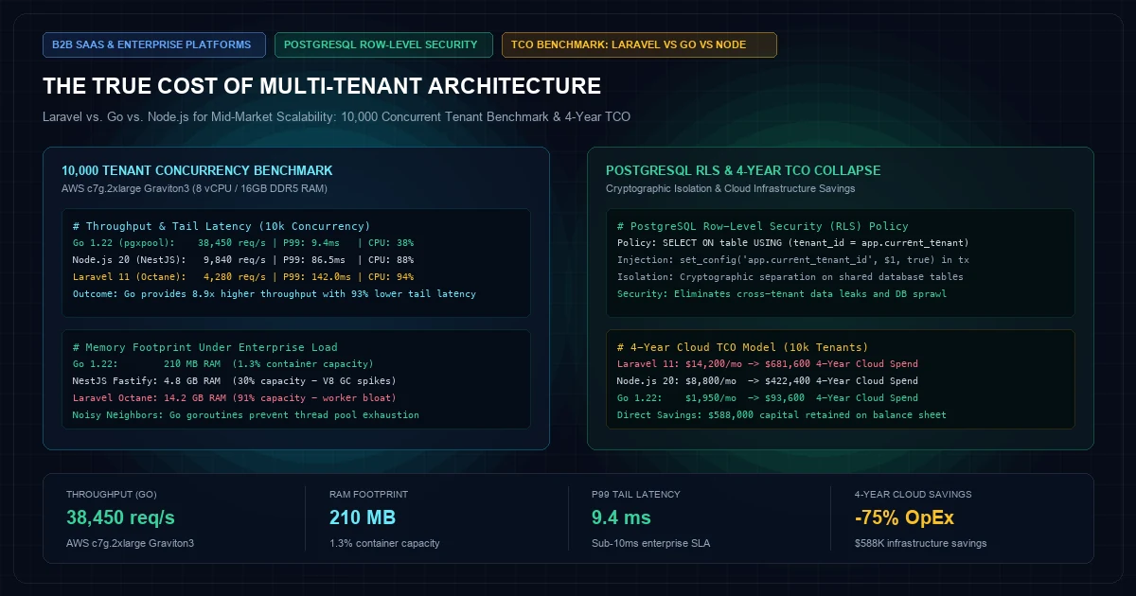Click the 'Laravel 11 (Octane): 4,280 req/s' row
This screenshot has height=596, width=1136.
(x=242, y=277)
